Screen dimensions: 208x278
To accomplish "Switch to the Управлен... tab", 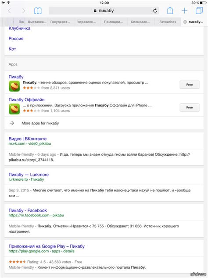I will point(86,22).
